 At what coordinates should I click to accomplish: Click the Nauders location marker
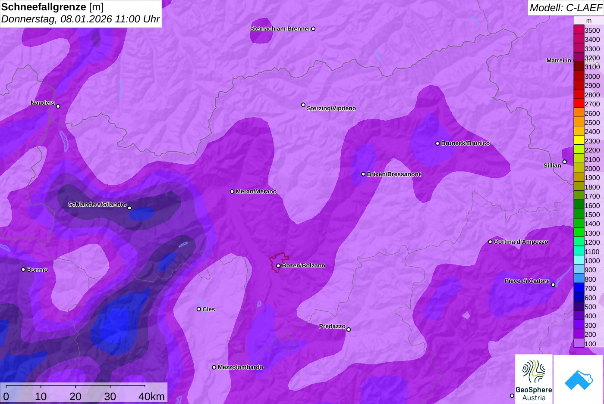(58, 106)
